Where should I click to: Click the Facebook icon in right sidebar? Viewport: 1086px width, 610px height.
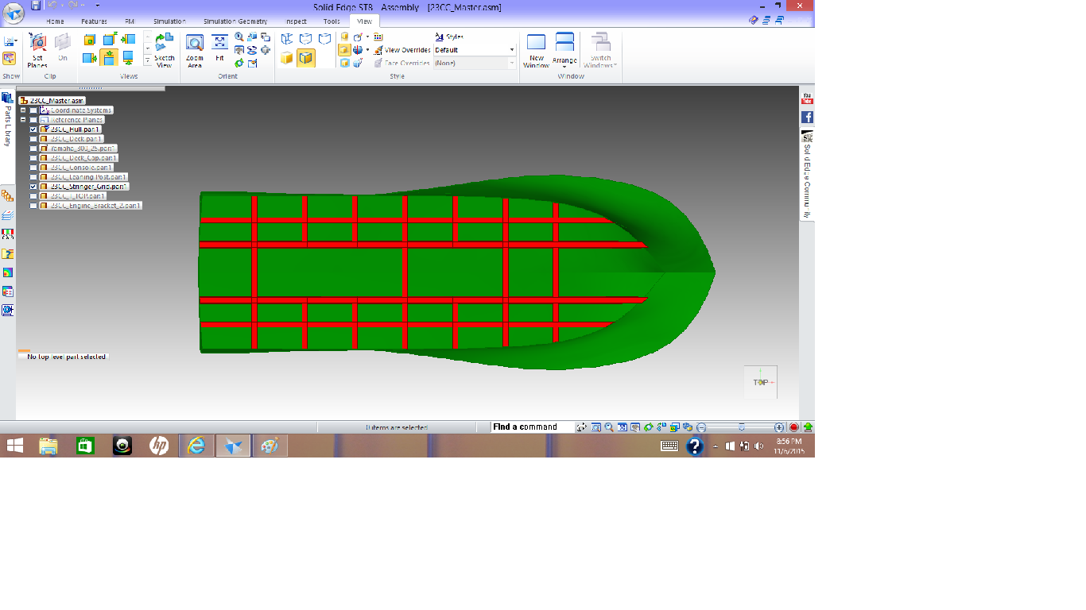click(807, 118)
